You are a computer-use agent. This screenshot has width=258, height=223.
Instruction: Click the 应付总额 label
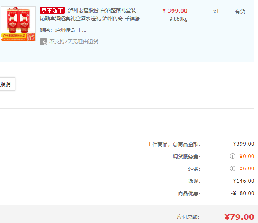188,217
